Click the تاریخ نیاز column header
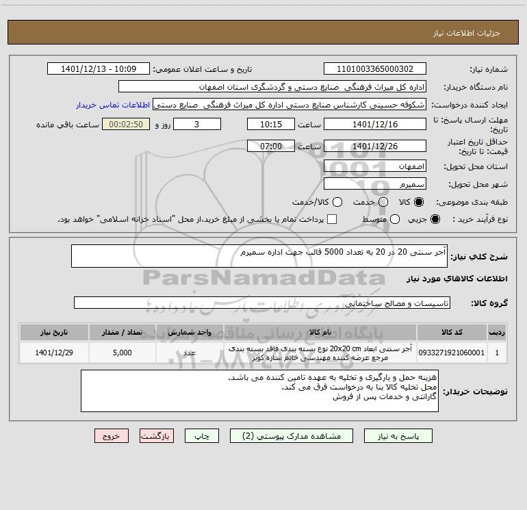The width and height of the screenshot is (527, 510). pos(54,333)
